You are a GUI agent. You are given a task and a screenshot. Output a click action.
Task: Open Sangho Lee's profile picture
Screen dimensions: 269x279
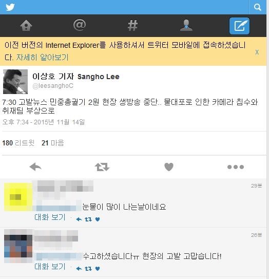[15, 82]
